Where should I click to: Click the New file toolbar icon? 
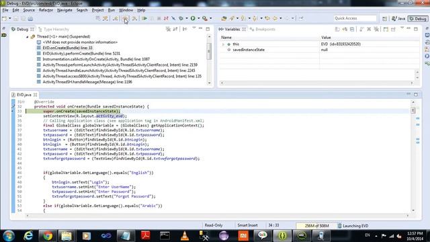5,19
